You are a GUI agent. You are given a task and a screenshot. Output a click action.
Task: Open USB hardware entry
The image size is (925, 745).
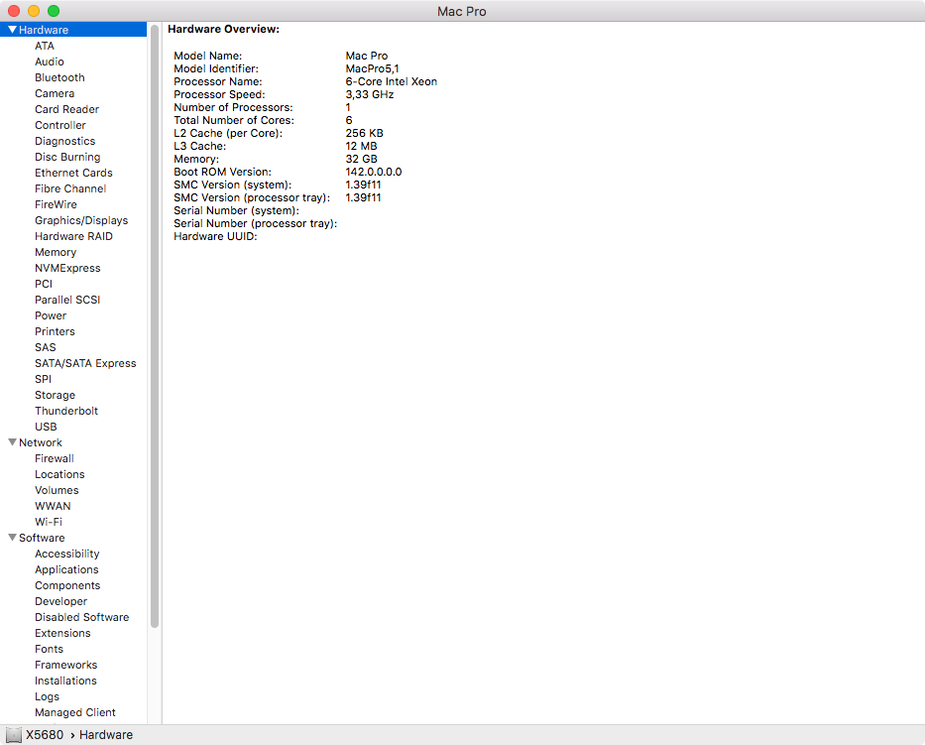(46, 428)
